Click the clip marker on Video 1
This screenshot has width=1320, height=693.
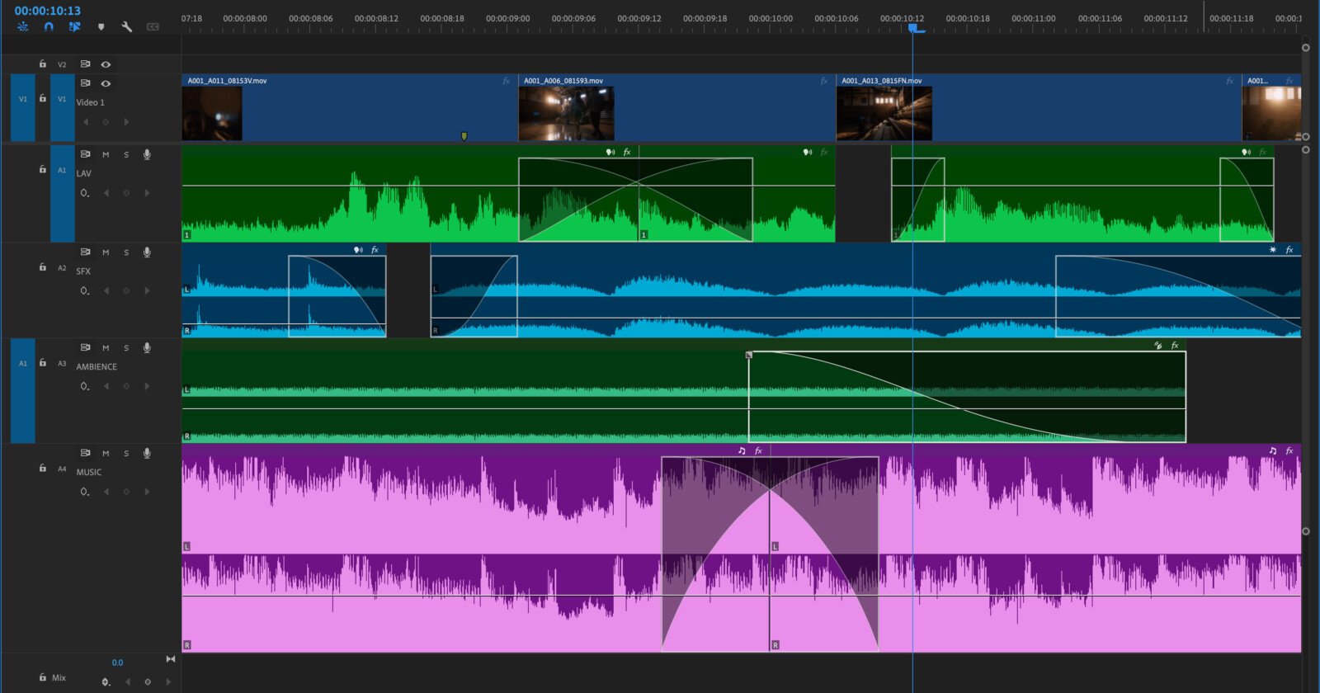[x=464, y=136]
